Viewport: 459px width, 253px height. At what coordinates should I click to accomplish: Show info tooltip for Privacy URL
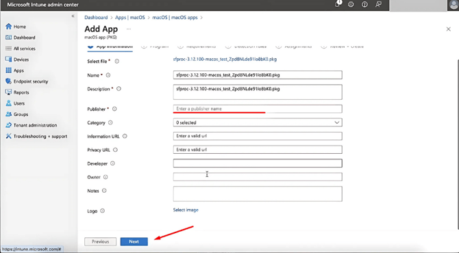click(x=115, y=150)
